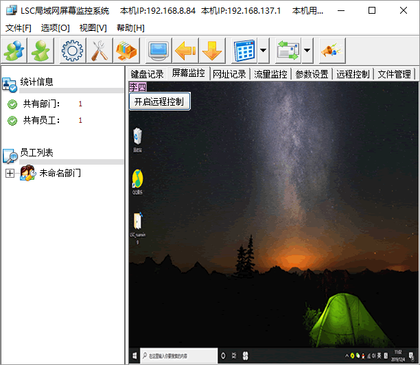This screenshot has height=365, width=420.
Task: Open the 视图[V] menu
Action: (x=93, y=28)
